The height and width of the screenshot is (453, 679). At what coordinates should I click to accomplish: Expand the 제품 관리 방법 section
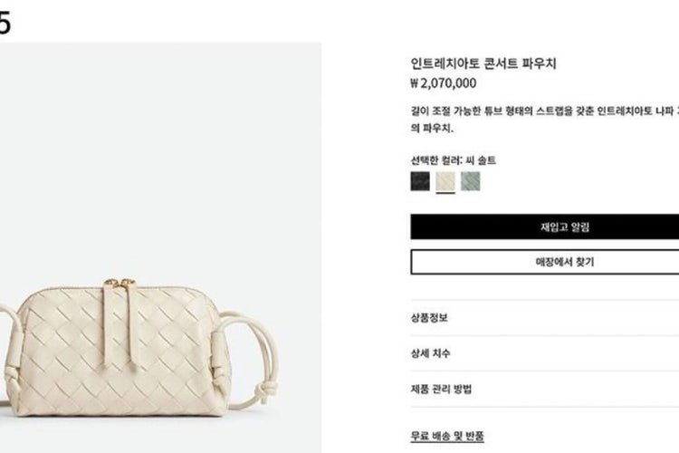click(x=545, y=389)
